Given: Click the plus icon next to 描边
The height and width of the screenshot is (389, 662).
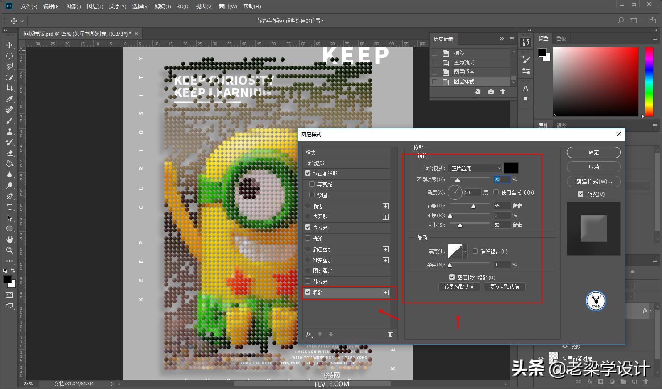Looking at the screenshot, I should pos(386,206).
